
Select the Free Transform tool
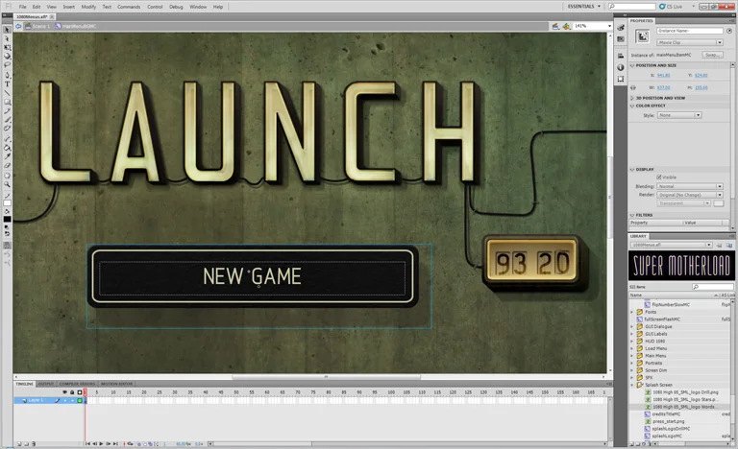click(7, 47)
